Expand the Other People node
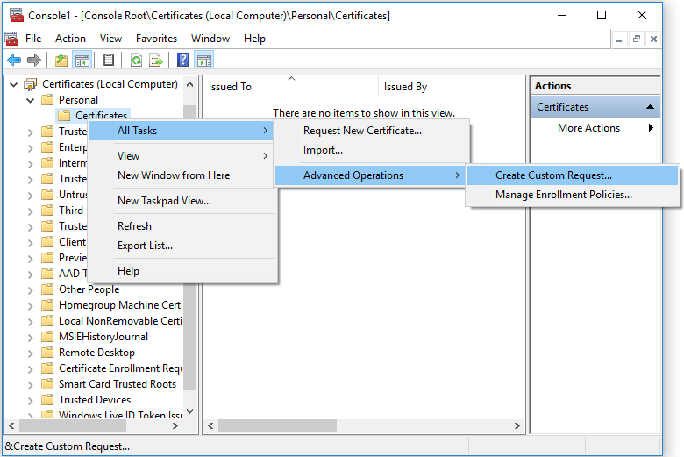Image resolution: width=684 pixels, height=457 pixels. (x=30, y=289)
